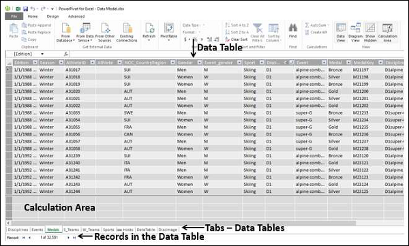Toggle the Calculation Area button

(x=387, y=33)
